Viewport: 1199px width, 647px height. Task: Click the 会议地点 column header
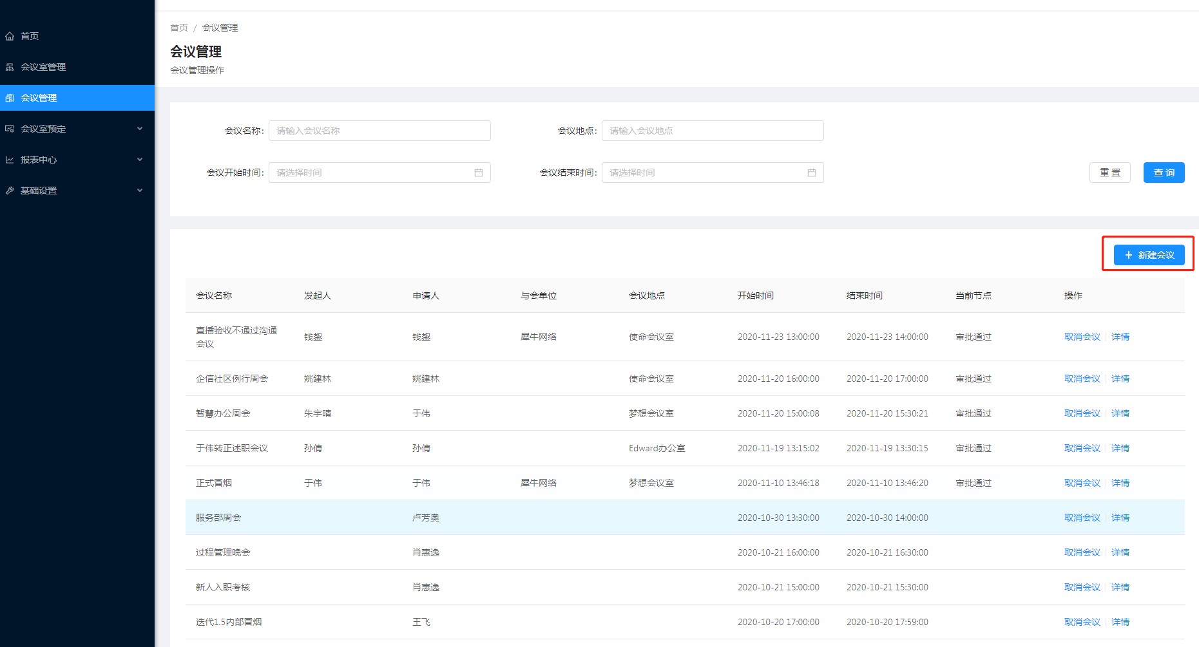(647, 295)
